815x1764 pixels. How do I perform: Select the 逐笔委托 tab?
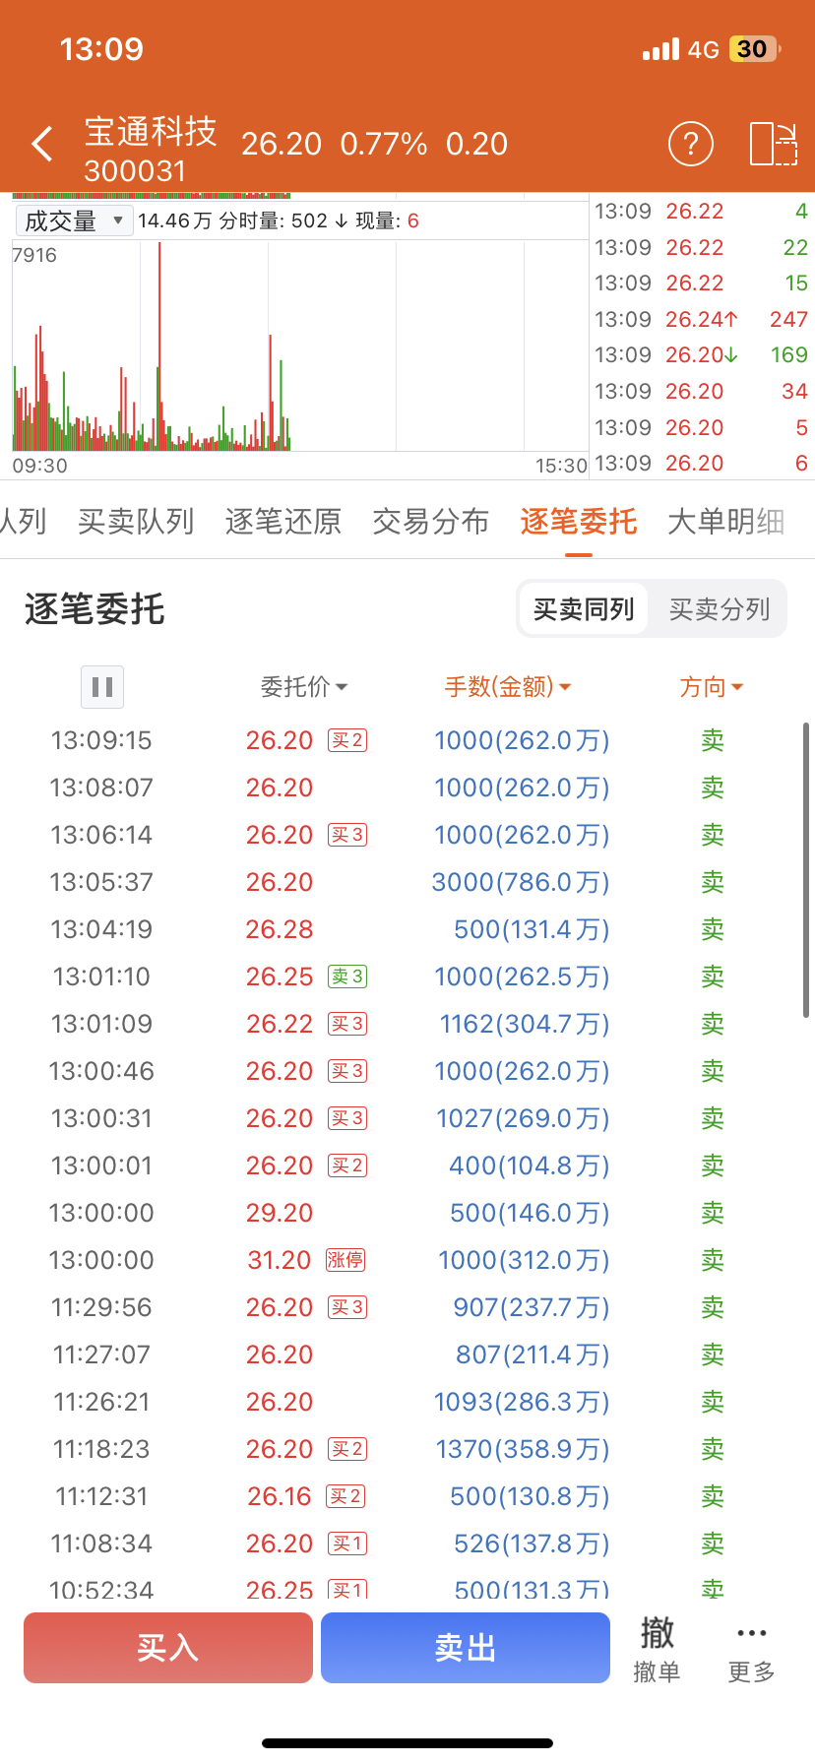tap(579, 522)
